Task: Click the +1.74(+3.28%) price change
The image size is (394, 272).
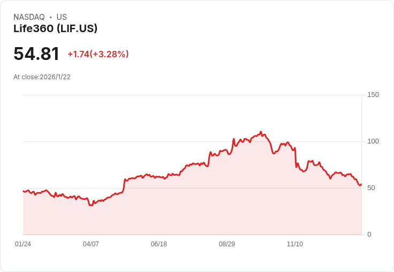Action: 98,54
